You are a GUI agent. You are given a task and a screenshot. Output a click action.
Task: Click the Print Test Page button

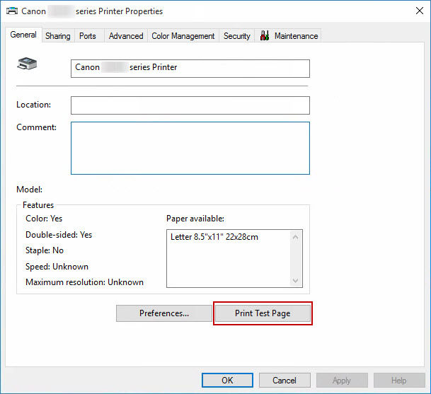(x=263, y=313)
